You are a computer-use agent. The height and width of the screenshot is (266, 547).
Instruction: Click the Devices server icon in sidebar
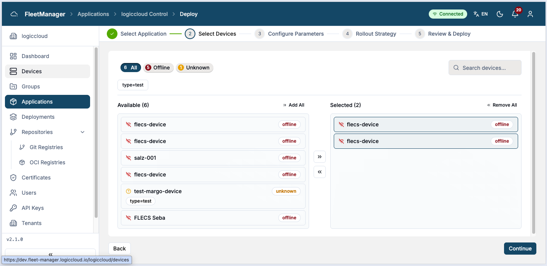[x=13, y=71]
